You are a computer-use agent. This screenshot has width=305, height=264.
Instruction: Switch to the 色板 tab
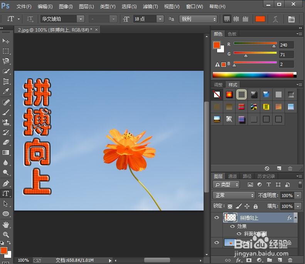click(x=232, y=34)
